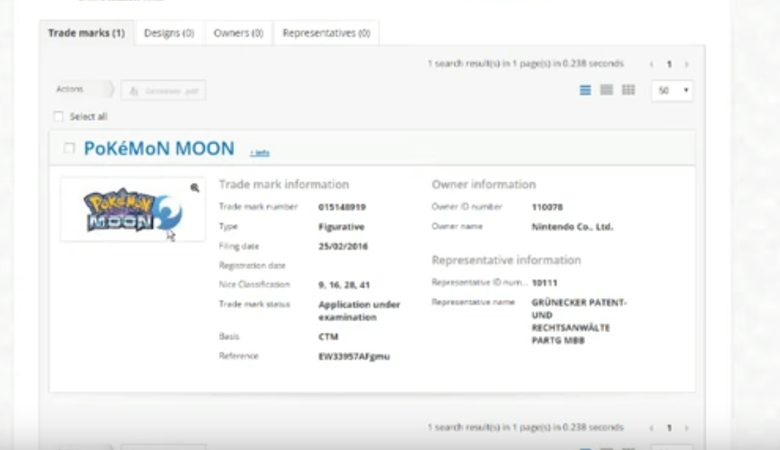Viewport: 780px width, 450px height.
Task: Open the Representatives (0) tab
Action: 327,33
